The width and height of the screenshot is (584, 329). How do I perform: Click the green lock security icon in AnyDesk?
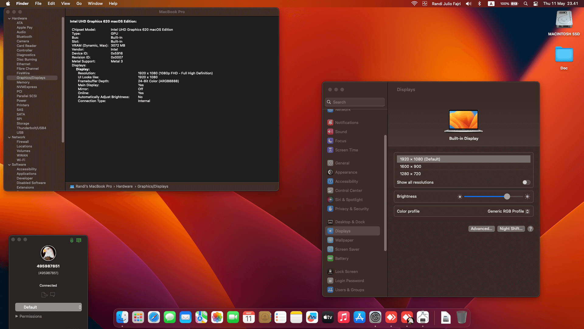(x=72, y=240)
